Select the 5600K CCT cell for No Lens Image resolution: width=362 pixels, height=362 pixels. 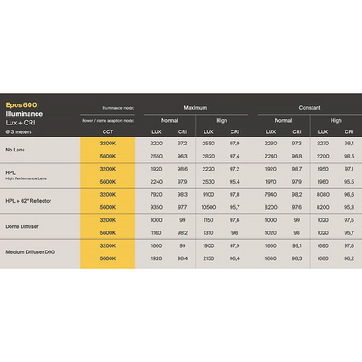click(x=108, y=156)
